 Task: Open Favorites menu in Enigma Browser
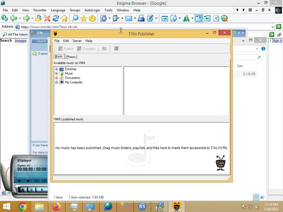tap(40, 10)
